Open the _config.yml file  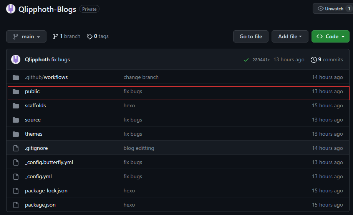pyautogui.click(x=38, y=176)
